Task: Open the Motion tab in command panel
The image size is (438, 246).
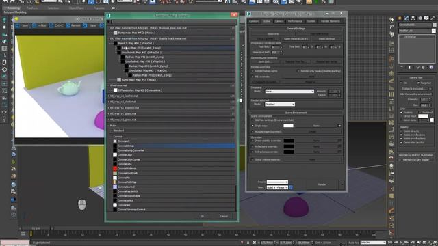Action: [420, 18]
